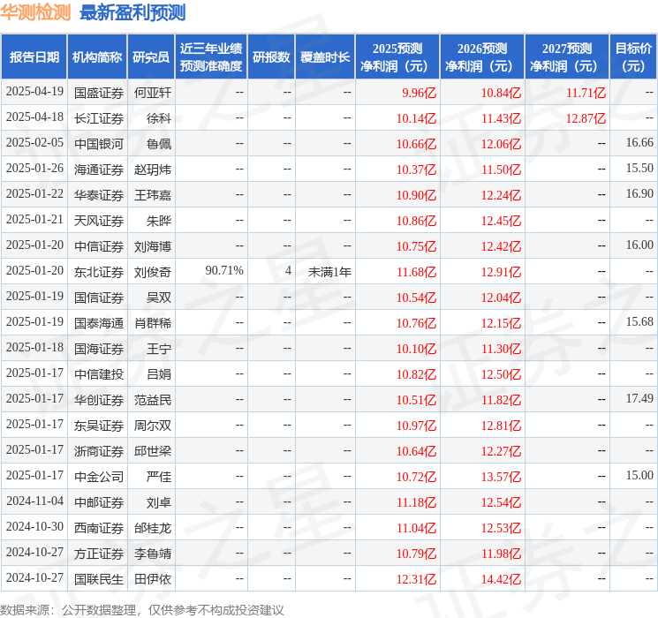Click the 研报数 column header
Screen dimensions: 658x618
click(271, 57)
